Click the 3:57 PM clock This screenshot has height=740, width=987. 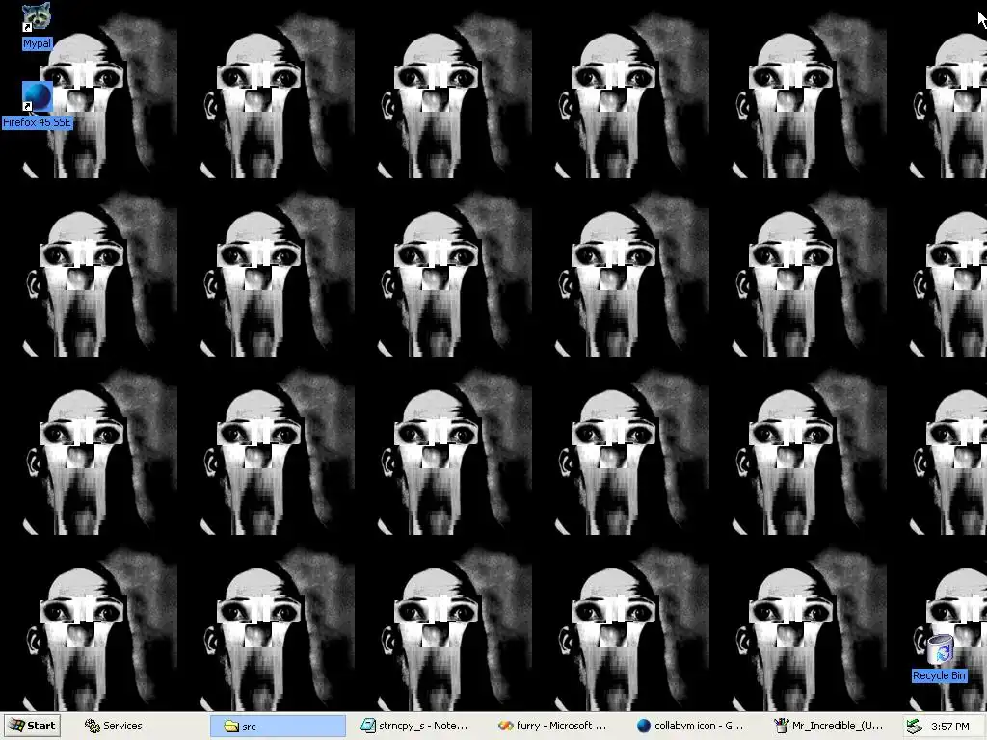(x=949, y=727)
